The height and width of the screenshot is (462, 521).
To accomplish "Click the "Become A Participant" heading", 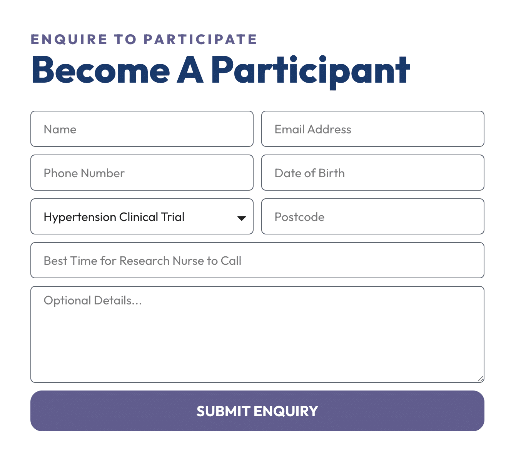I will pos(220,70).
